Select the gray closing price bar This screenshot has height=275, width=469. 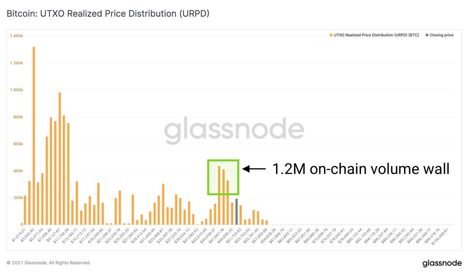[x=236, y=212]
